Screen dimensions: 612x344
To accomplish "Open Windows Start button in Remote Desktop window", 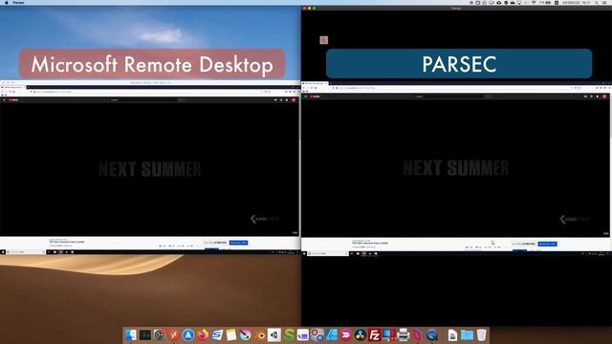I will [x=3, y=252].
